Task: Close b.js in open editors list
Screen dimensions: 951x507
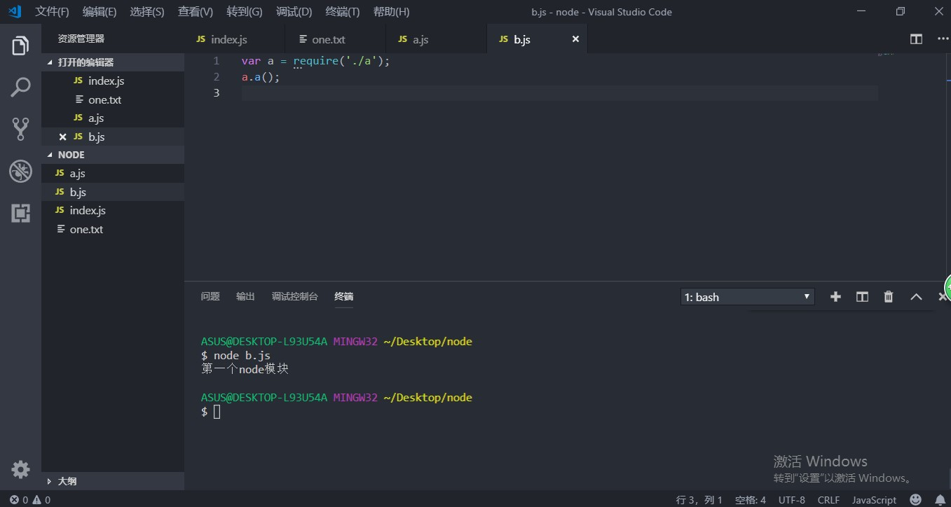Action: [x=63, y=137]
